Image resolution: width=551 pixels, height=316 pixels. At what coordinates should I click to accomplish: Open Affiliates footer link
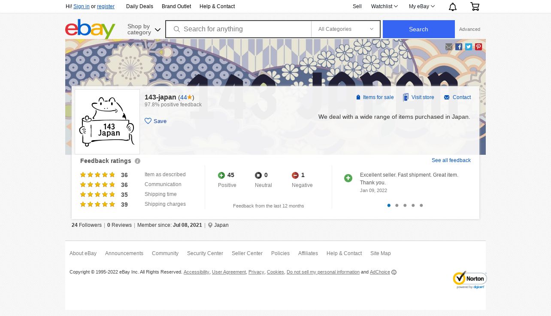click(x=308, y=253)
